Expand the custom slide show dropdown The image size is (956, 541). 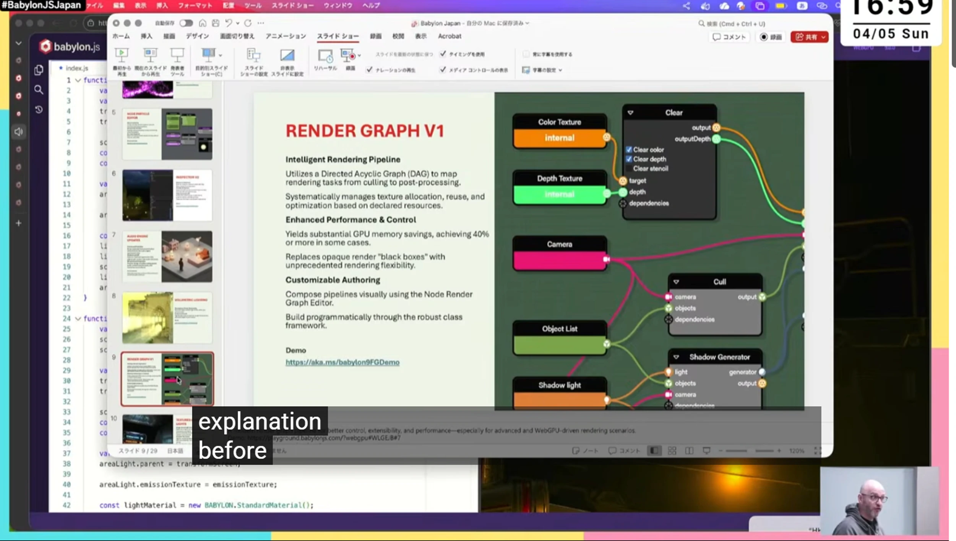[221, 55]
